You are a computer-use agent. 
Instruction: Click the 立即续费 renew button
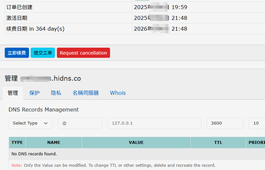click(x=16, y=53)
